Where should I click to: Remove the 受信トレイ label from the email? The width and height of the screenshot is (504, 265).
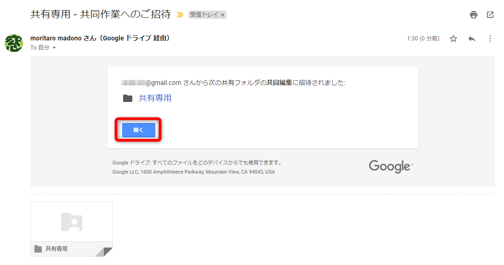222,14
